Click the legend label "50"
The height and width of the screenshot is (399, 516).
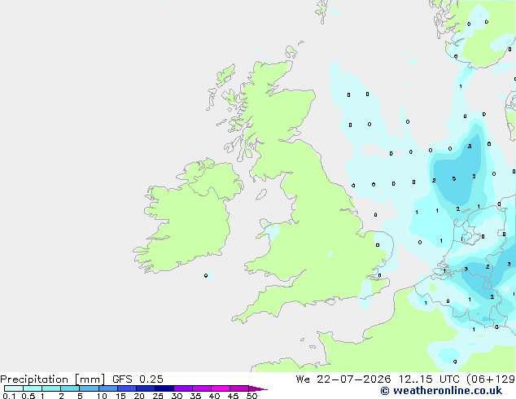click(x=251, y=396)
